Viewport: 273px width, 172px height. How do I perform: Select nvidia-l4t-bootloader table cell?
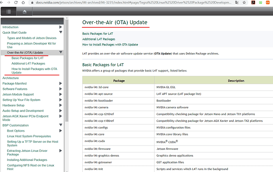click(x=118, y=101)
